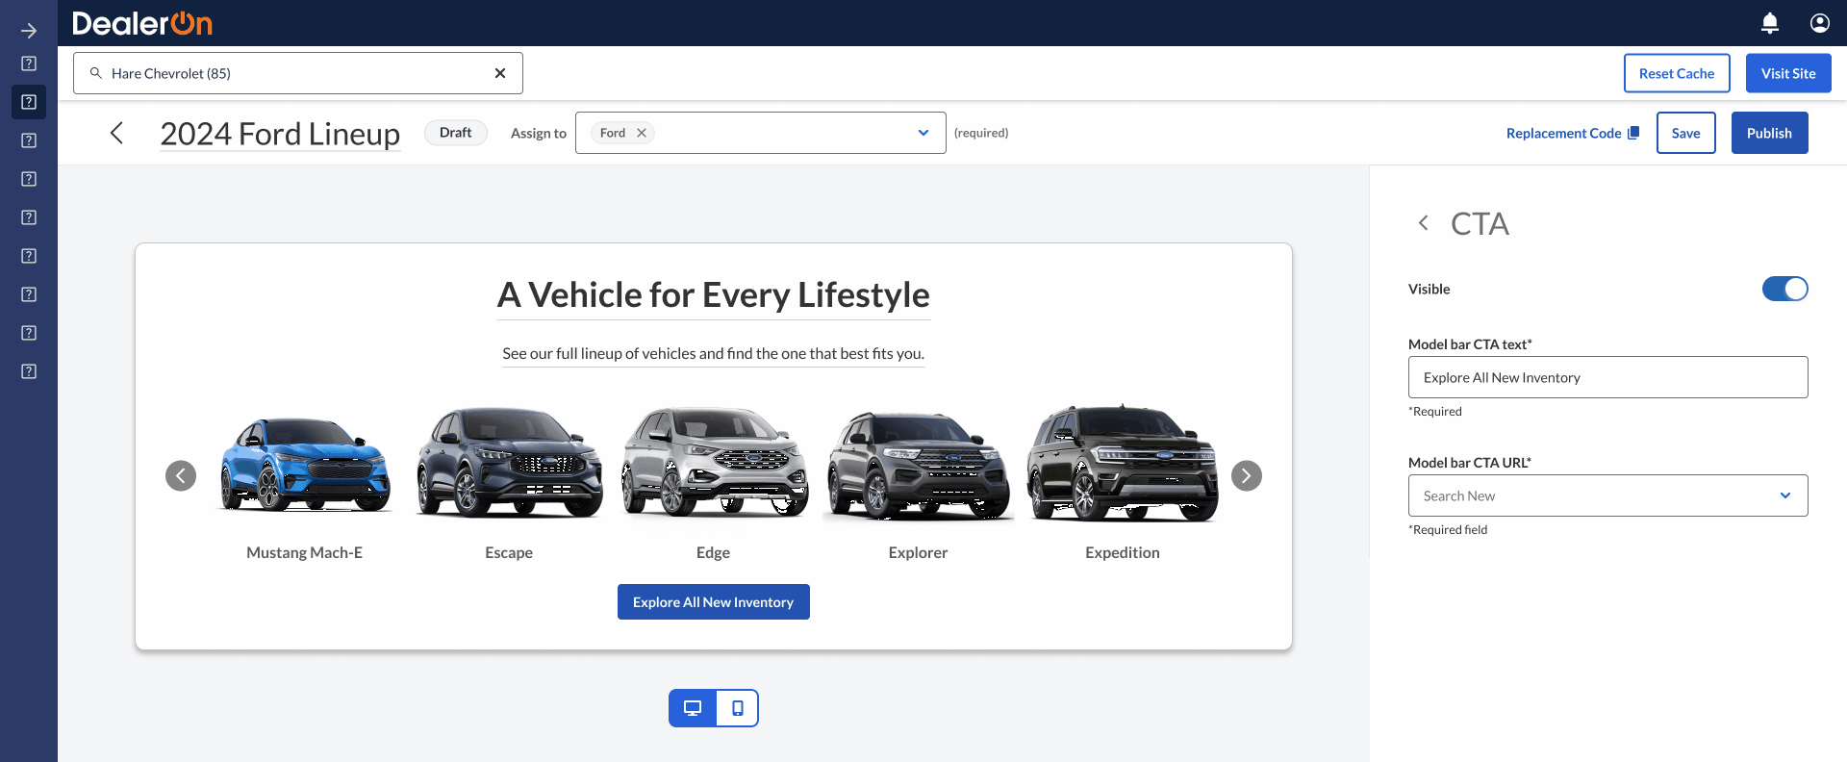This screenshot has height=762, width=1847.
Task: Remove the Ford tag from Assign to
Action: click(x=642, y=133)
